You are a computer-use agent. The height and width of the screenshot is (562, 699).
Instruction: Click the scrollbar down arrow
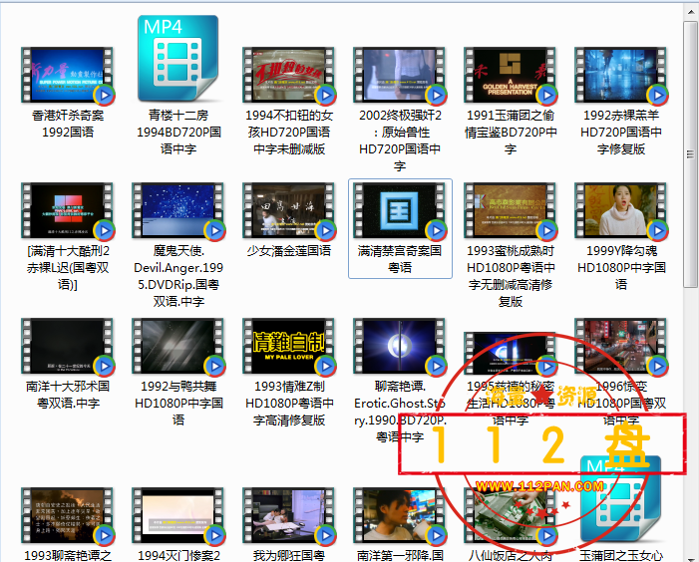click(691, 557)
